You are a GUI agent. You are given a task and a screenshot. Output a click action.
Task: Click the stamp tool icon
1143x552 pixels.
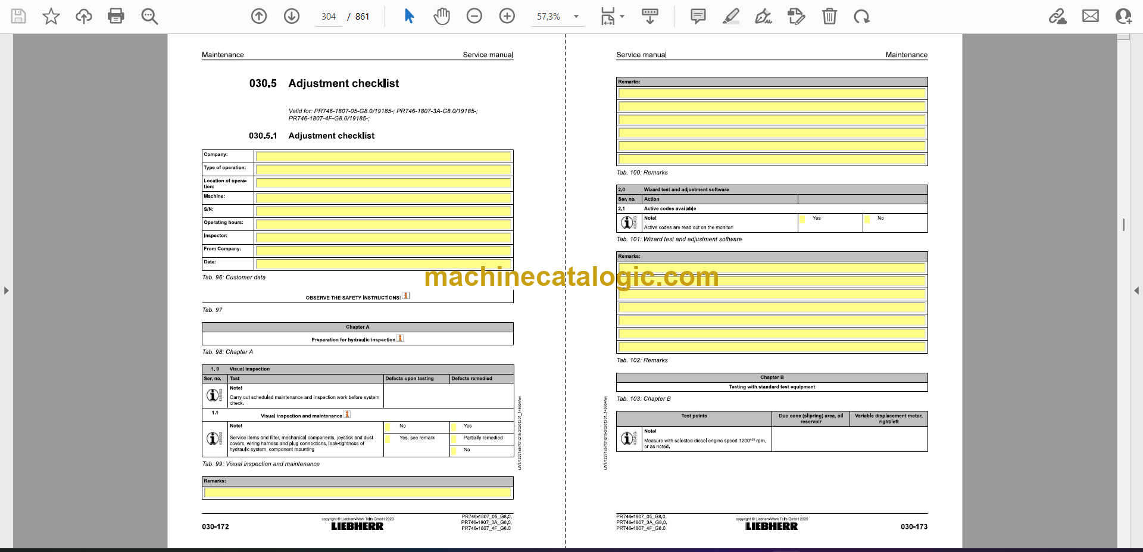(796, 16)
